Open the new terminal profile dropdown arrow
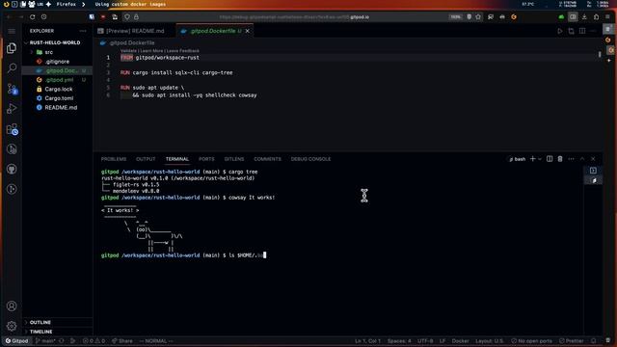 click(x=540, y=159)
